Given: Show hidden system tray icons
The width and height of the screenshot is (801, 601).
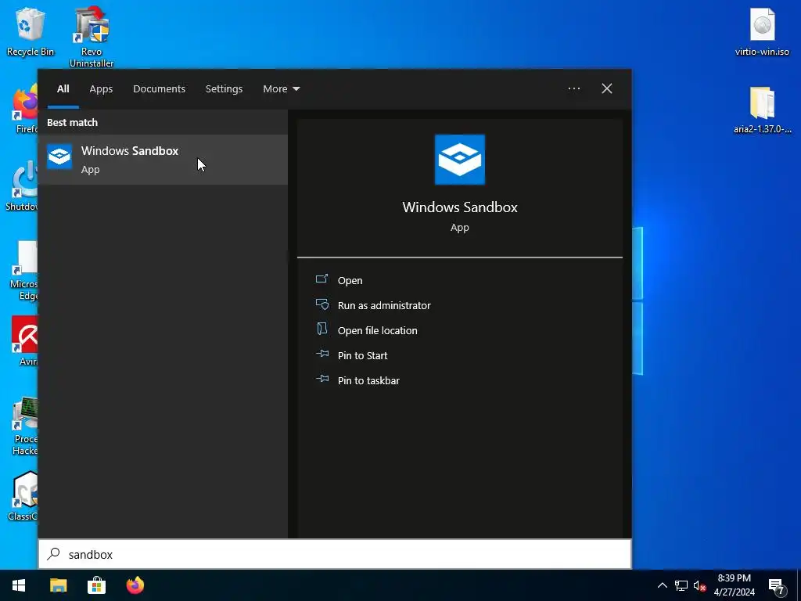Looking at the screenshot, I should (662, 585).
